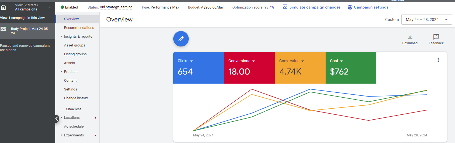Open the Feedback icon
This screenshot has width=455, height=143.
[x=436, y=37]
